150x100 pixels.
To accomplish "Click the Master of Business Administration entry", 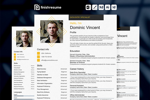I will pyautogui.click(x=82, y=56).
